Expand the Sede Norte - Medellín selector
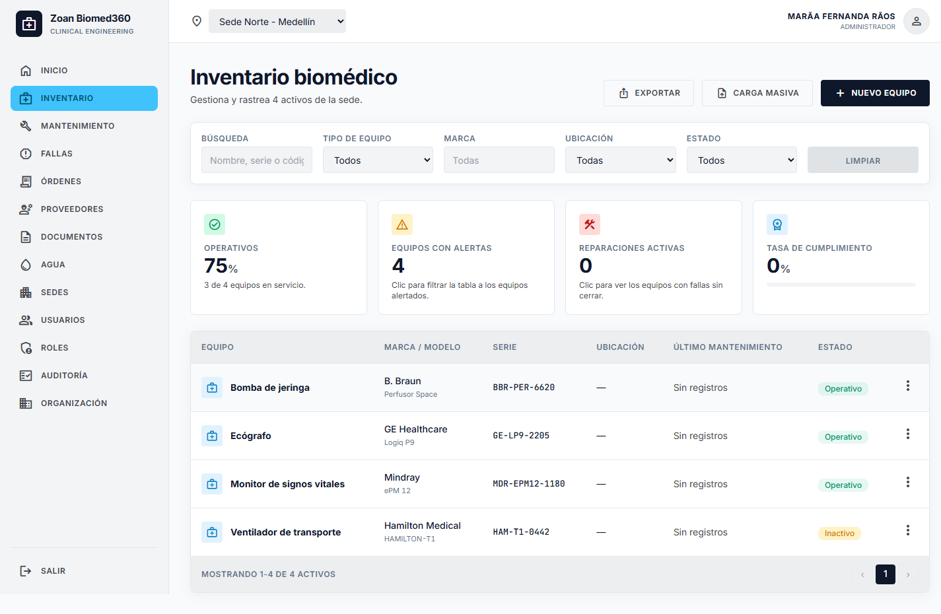 pyautogui.click(x=277, y=21)
